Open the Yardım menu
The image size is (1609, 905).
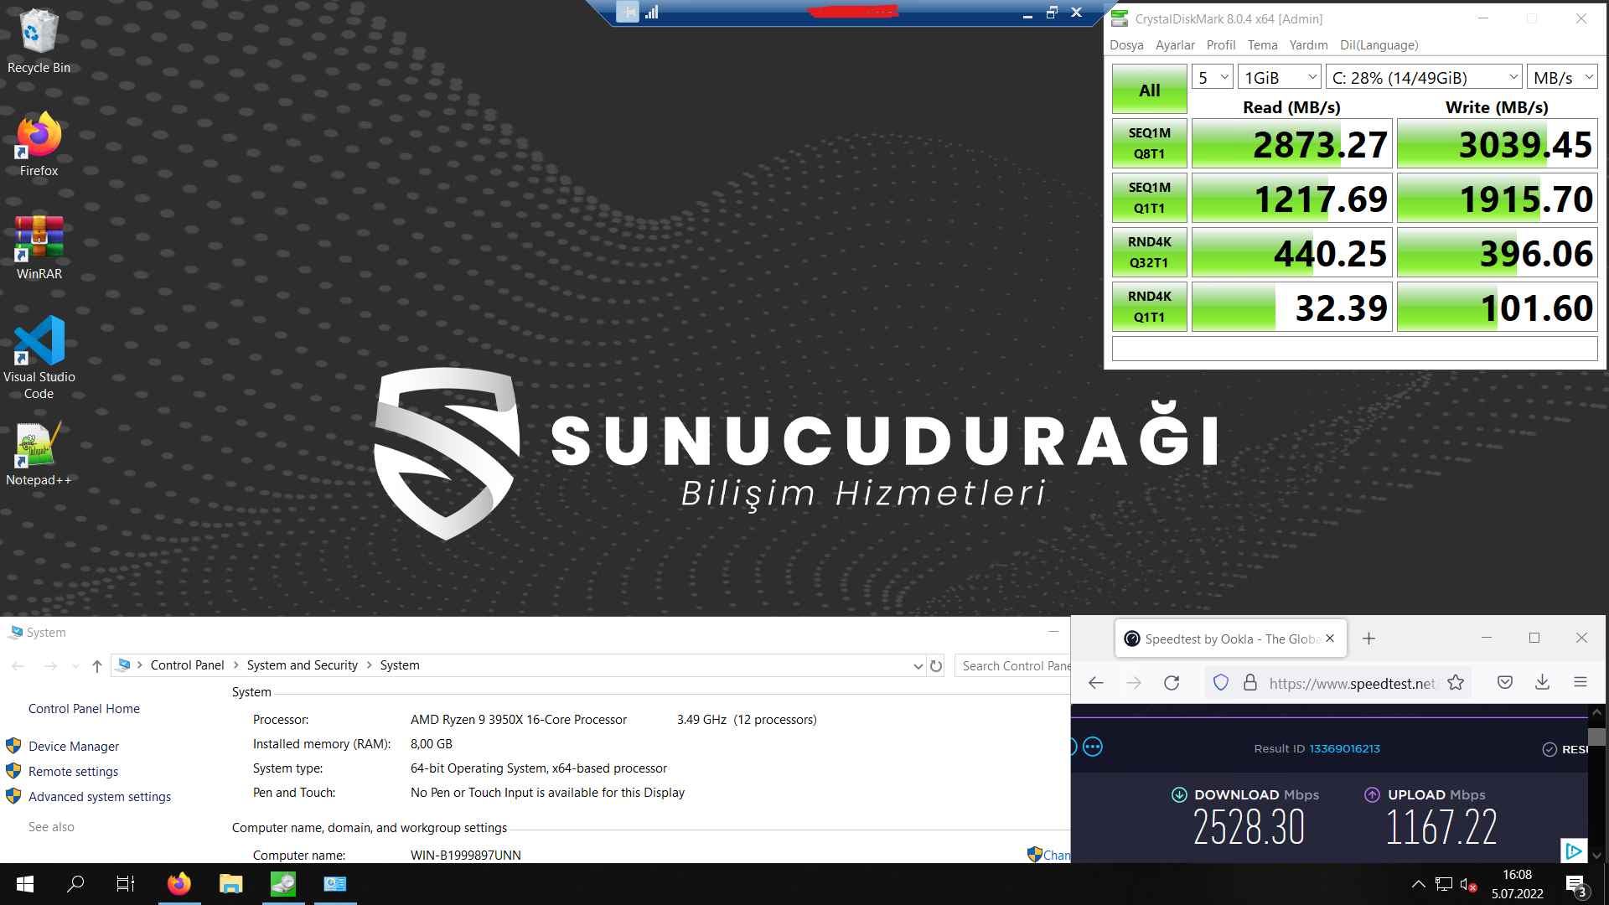click(x=1308, y=45)
